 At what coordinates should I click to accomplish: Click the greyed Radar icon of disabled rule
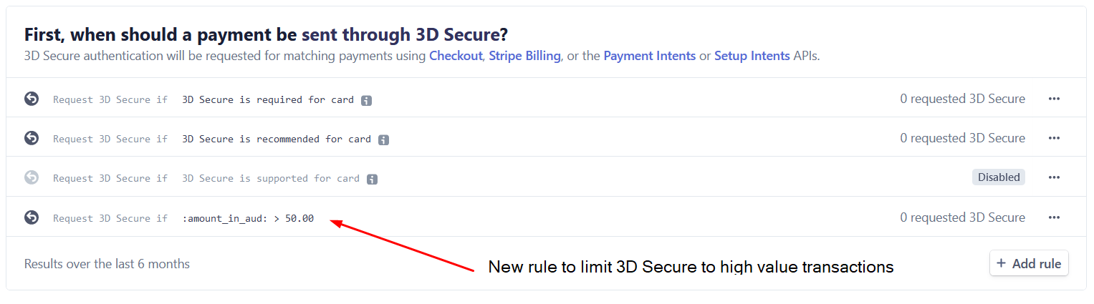[32, 177]
